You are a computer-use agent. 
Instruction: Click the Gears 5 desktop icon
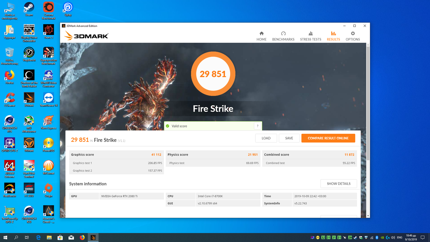coord(48,32)
